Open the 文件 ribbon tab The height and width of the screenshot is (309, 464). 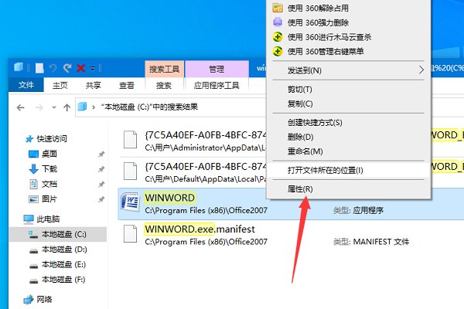tap(26, 85)
